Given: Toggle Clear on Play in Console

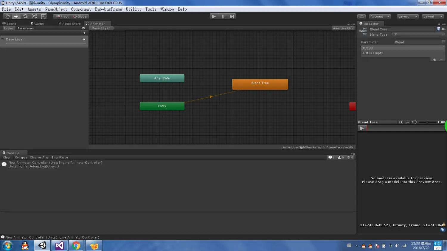Looking at the screenshot, I should tap(39, 158).
